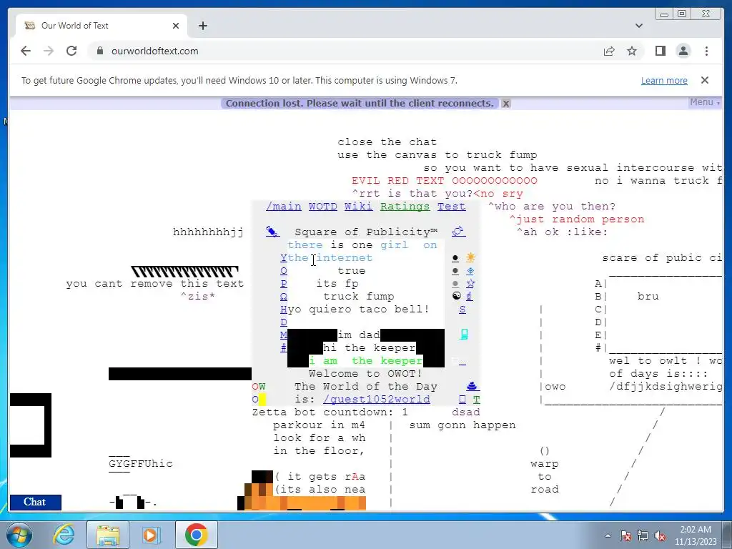Click the small chess-piece icon by yin-yang

click(469, 296)
